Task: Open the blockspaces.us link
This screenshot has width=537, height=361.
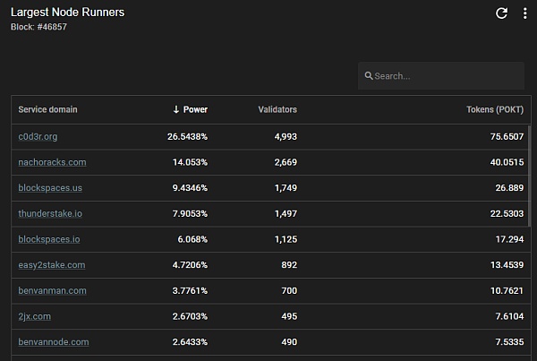Action: point(50,188)
